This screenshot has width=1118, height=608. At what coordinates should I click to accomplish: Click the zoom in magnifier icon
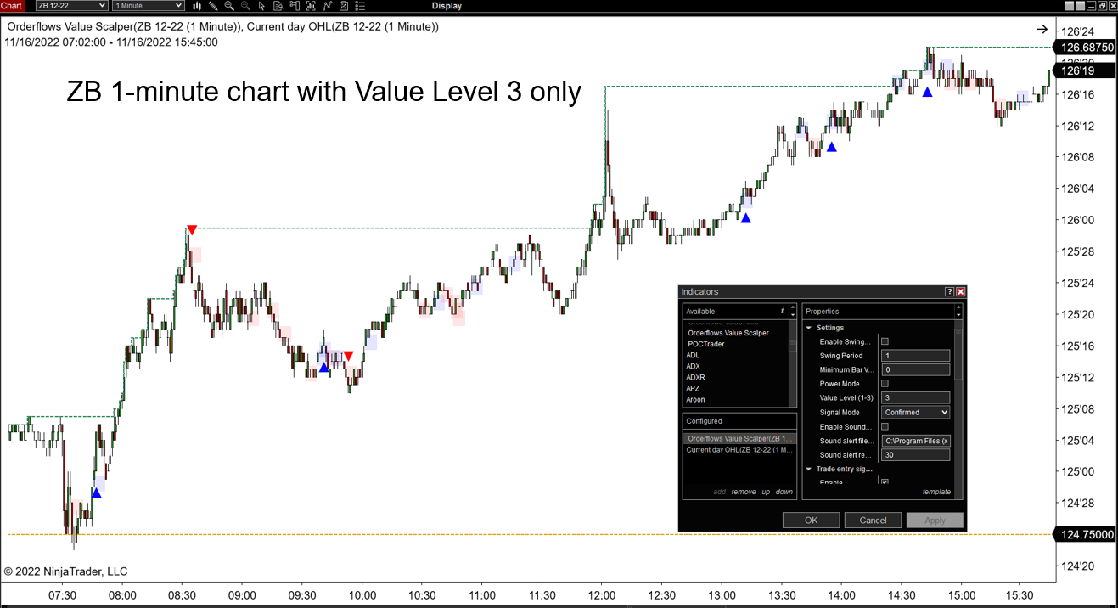(x=229, y=6)
